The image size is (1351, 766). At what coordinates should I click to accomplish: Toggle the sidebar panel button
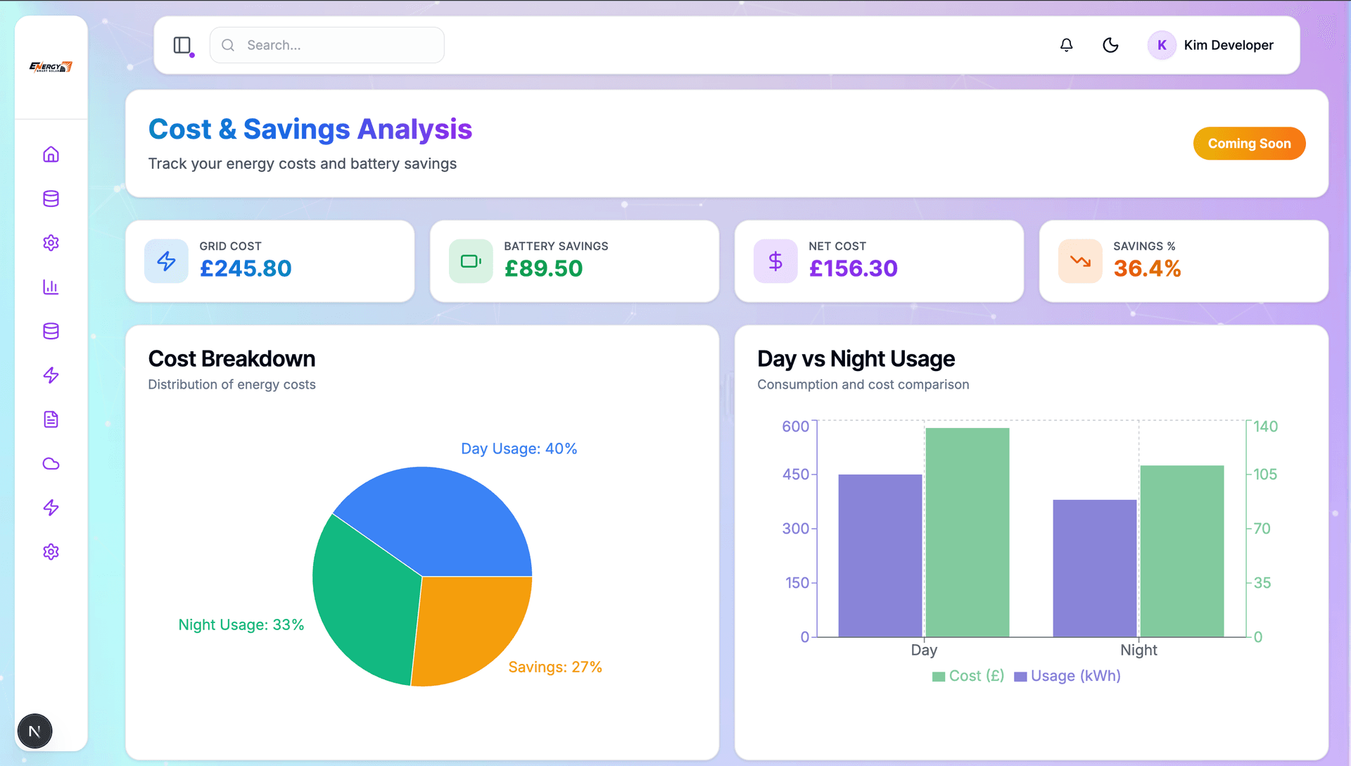tap(182, 45)
